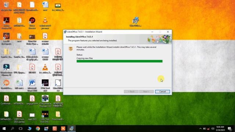Click the greyed-out Back button
The height and width of the screenshot is (132, 235).
click(x=131, y=91)
